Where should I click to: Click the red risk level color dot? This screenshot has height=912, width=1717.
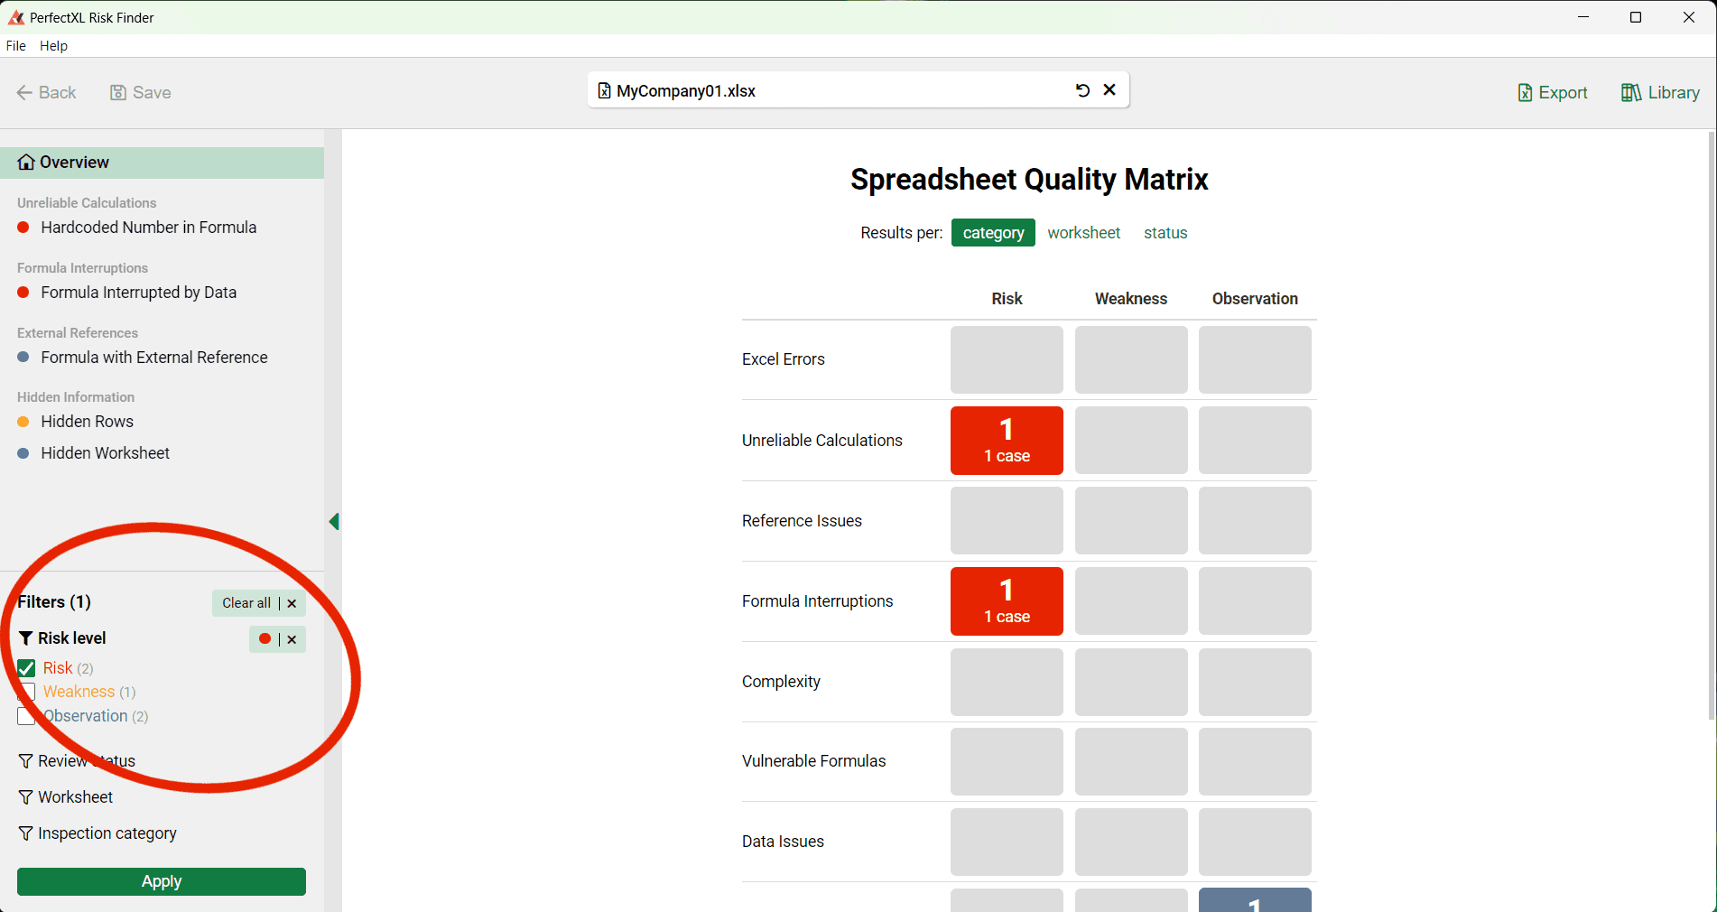coord(265,638)
